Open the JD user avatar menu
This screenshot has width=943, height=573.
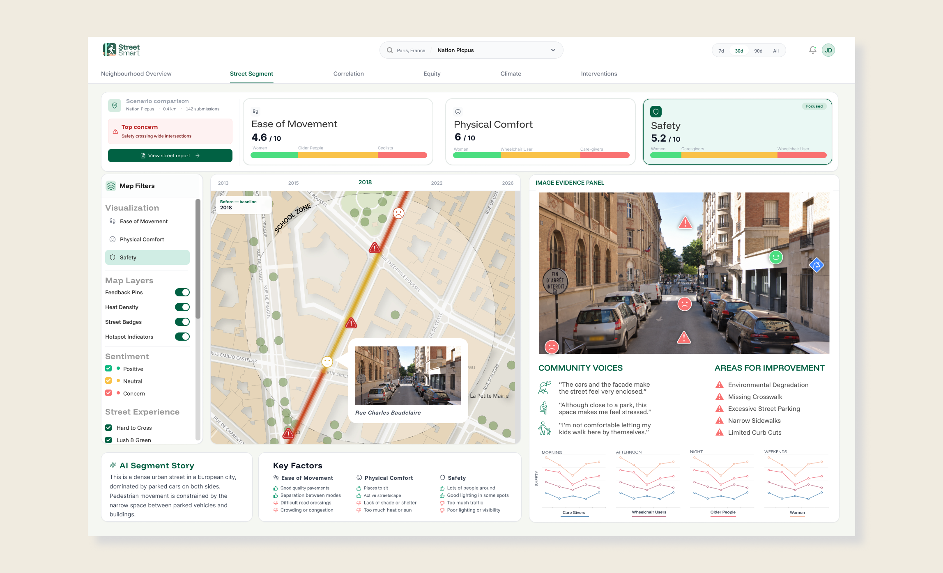pyautogui.click(x=828, y=50)
